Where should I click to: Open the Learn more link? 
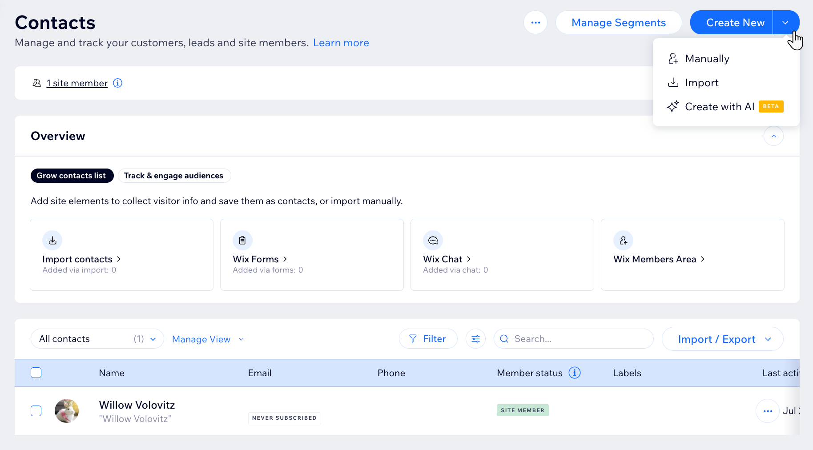341,43
